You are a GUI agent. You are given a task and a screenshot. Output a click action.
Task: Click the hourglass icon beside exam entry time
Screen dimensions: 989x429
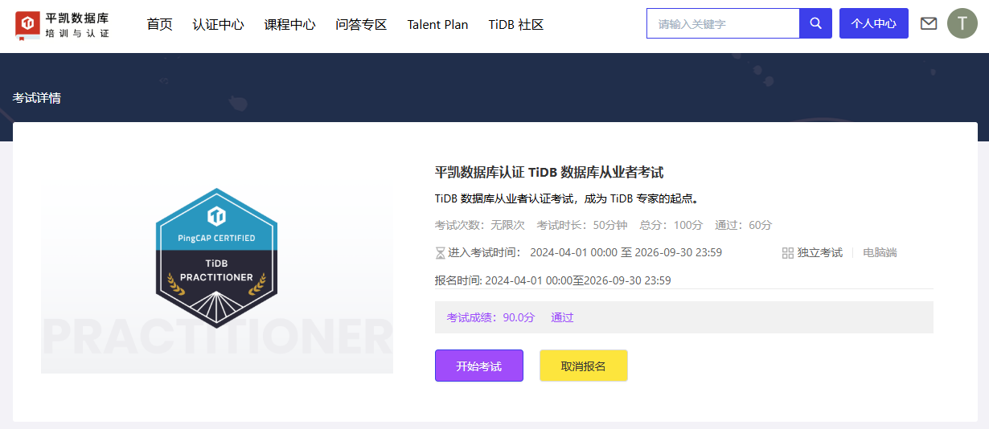[x=440, y=253]
